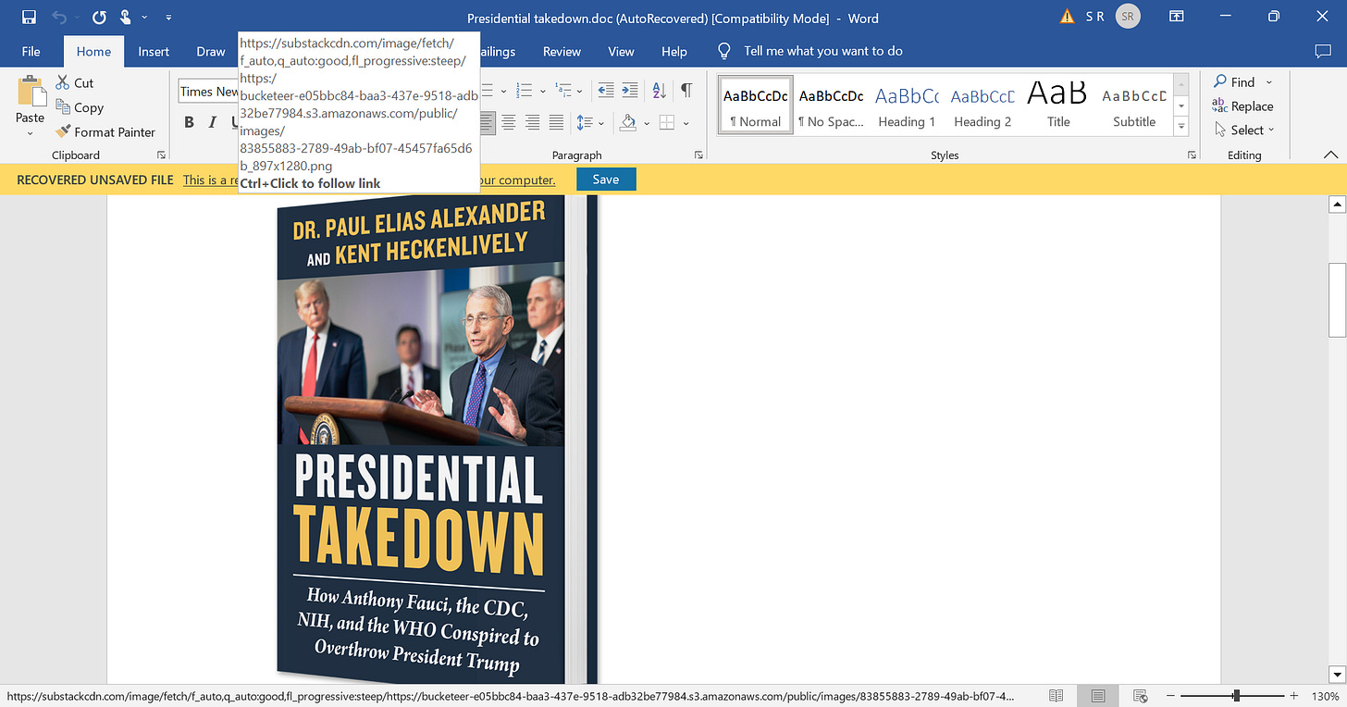Collapse the ribbon with the chevron
The image size is (1347, 707).
pos(1331,155)
